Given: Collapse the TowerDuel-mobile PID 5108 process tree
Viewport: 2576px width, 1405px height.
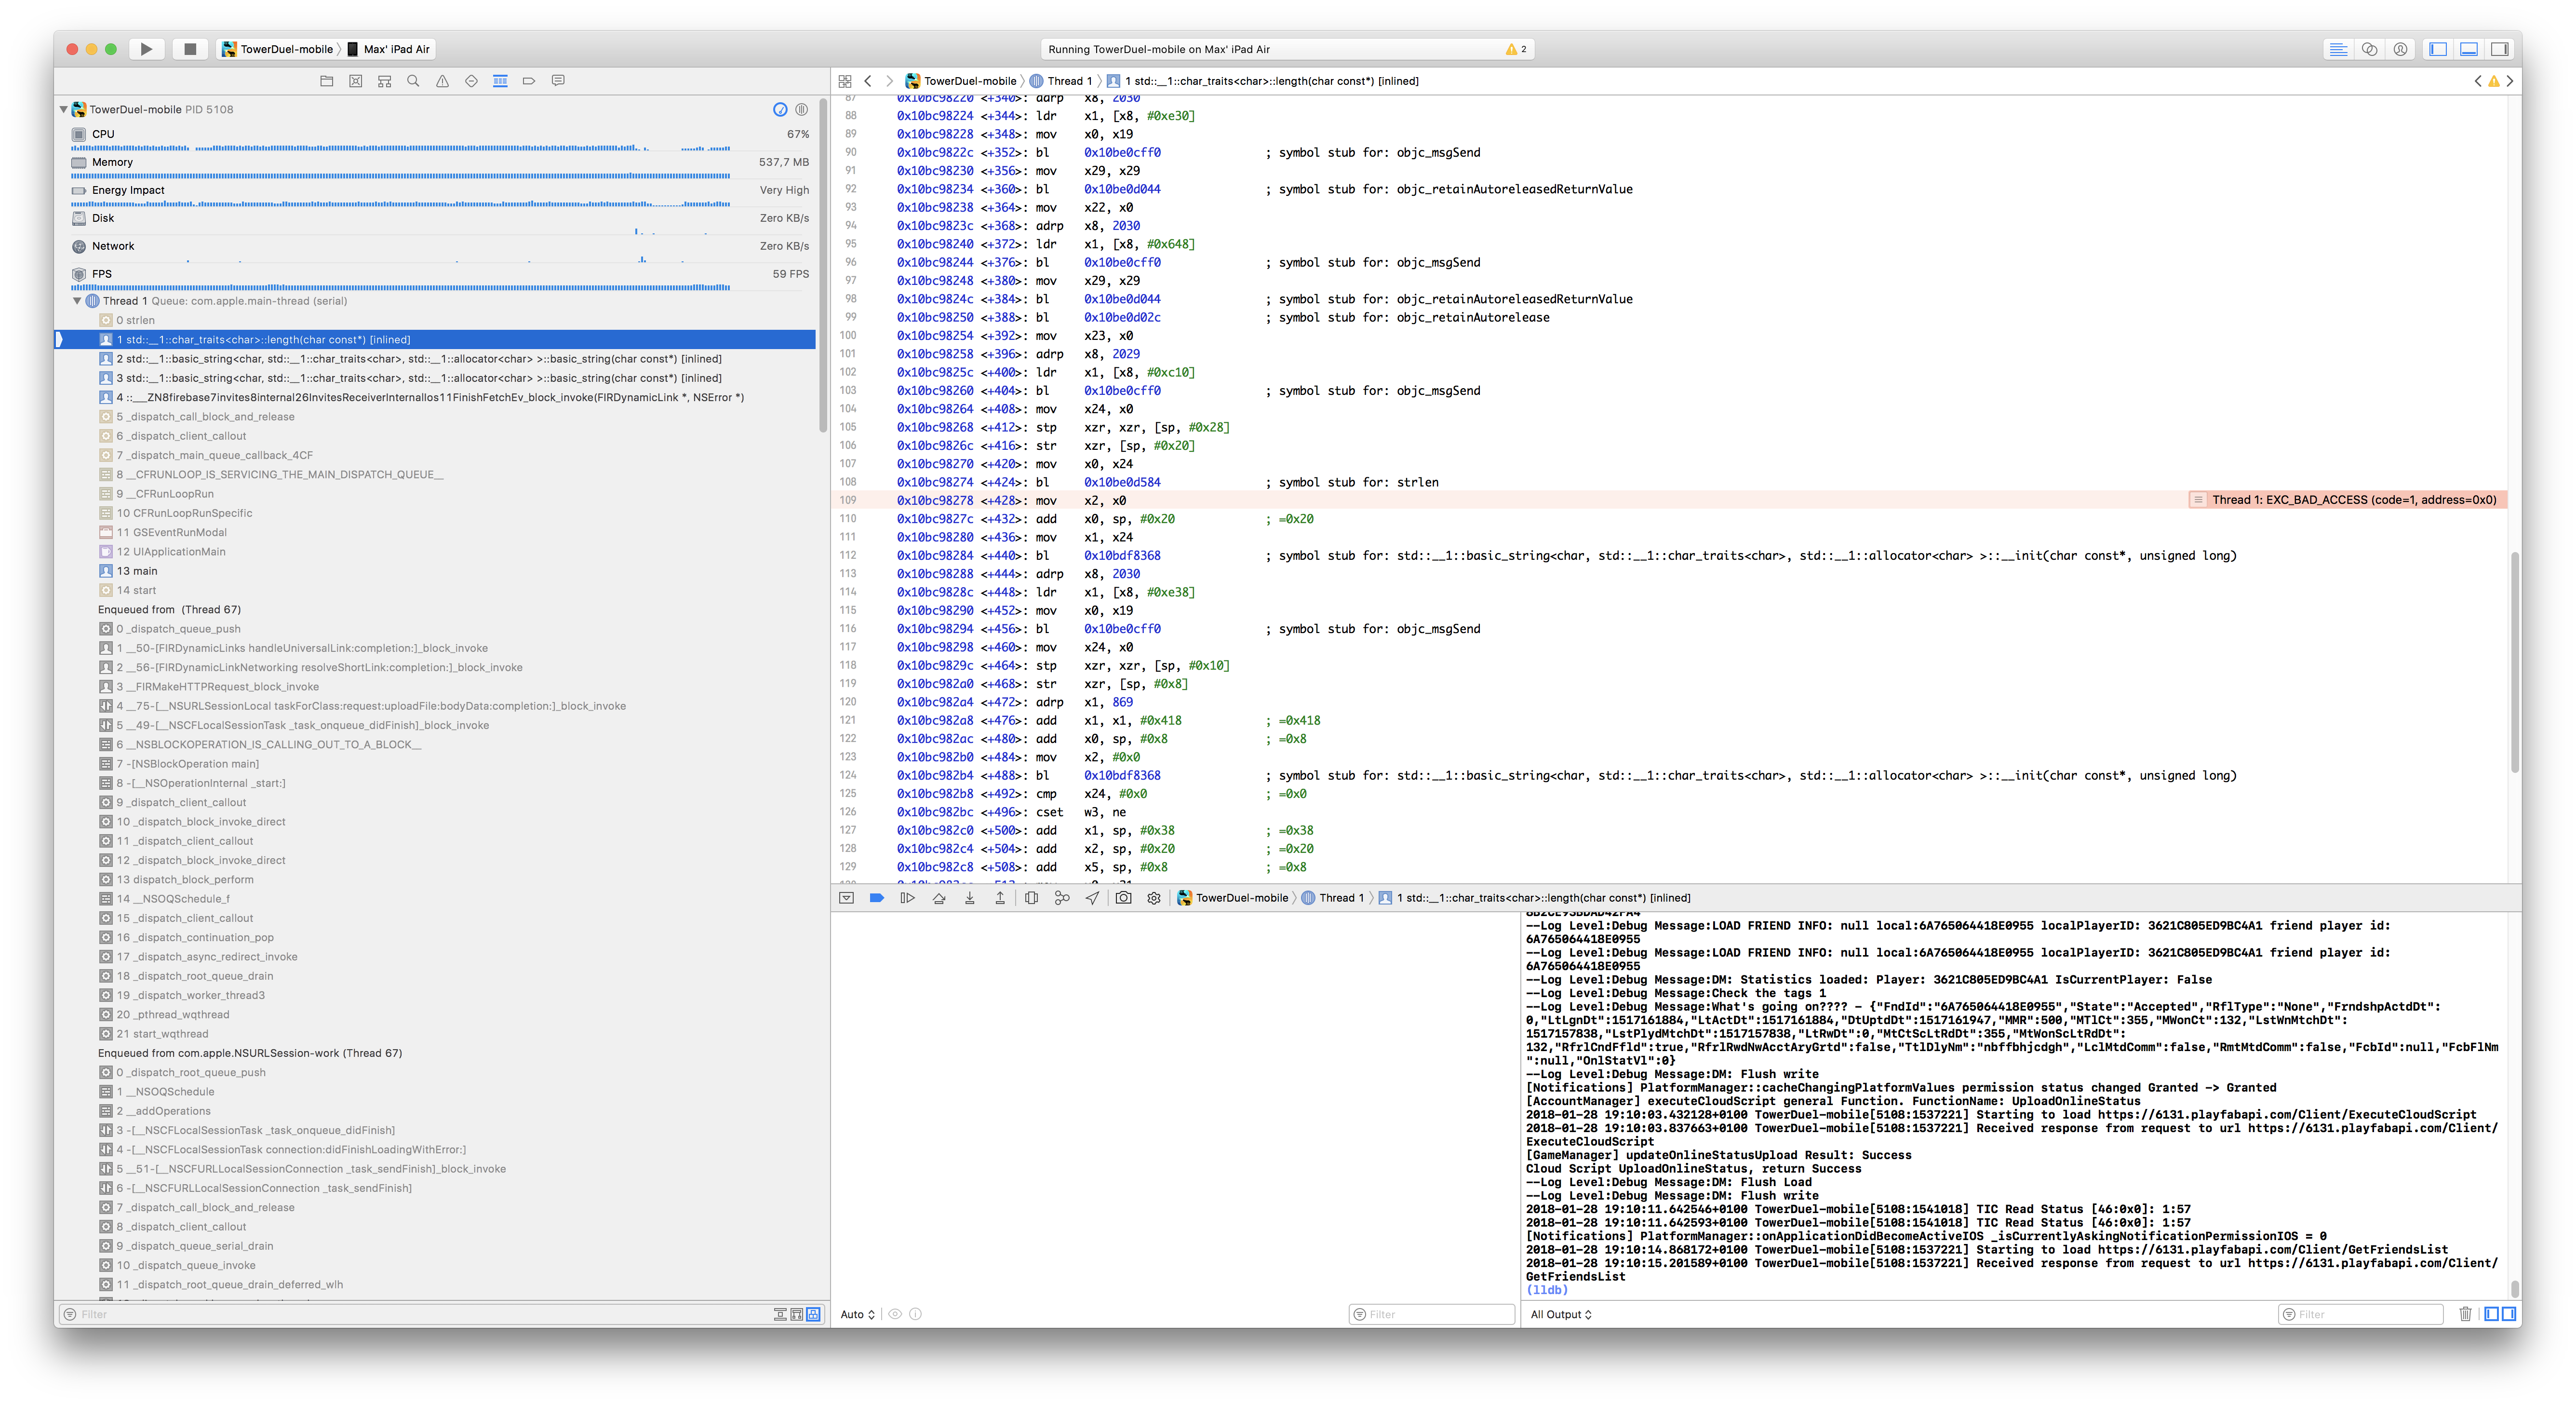Looking at the screenshot, I should click(x=64, y=110).
